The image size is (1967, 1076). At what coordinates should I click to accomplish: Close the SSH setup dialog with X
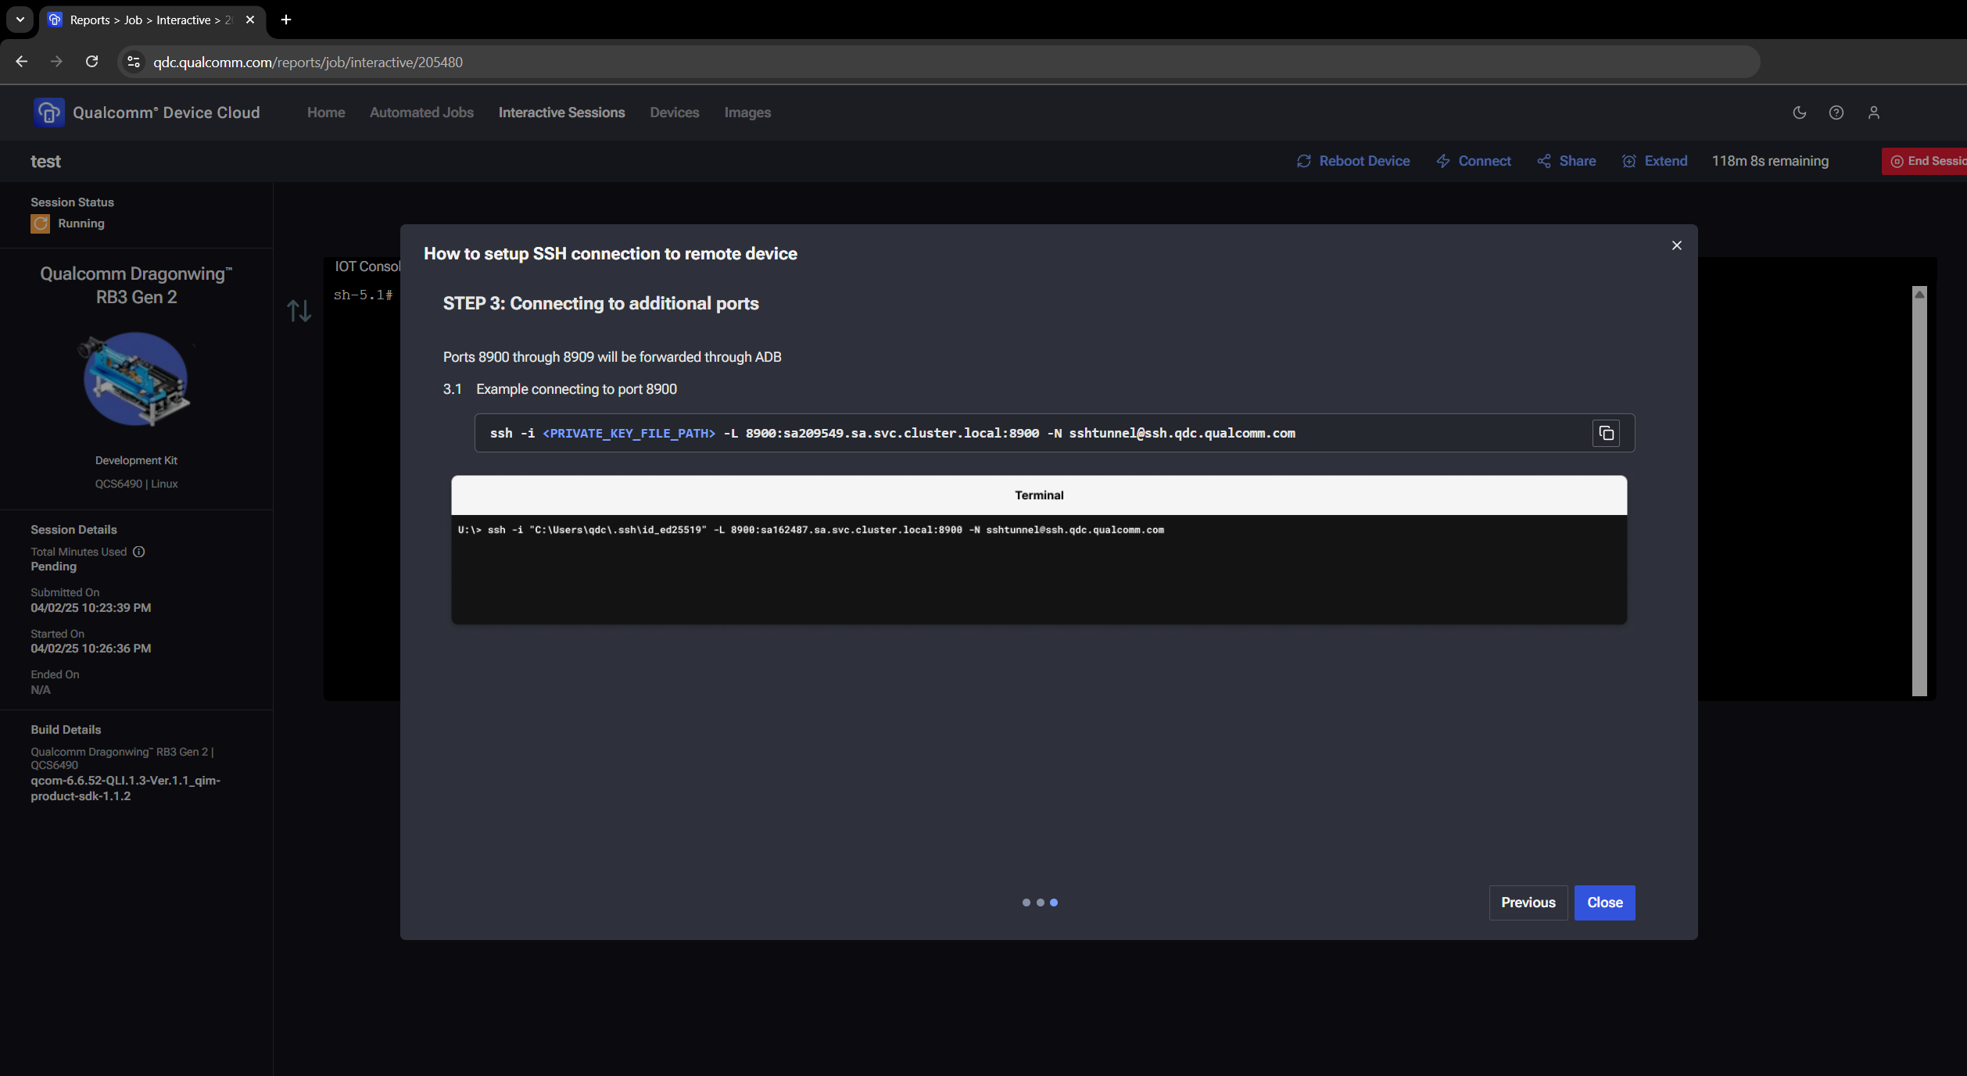point(1676,245)
